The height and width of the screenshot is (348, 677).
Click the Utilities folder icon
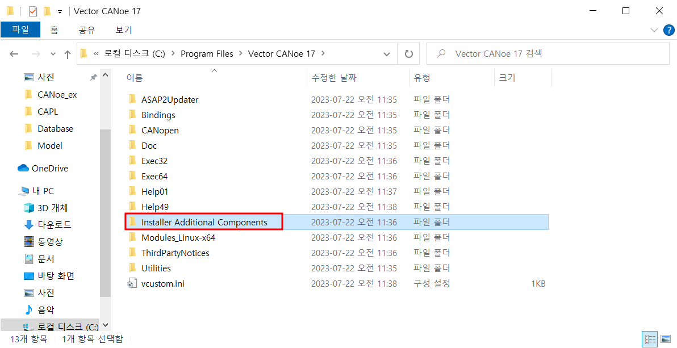click(x=132, y=268)
